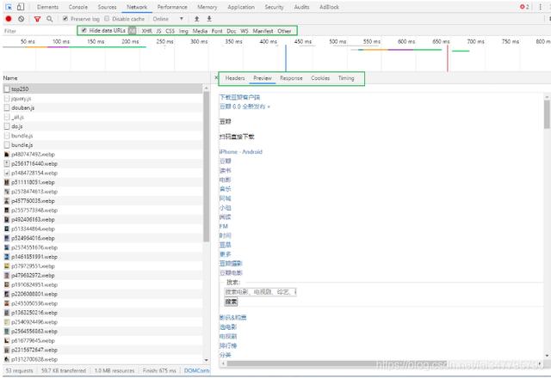Image resolution: width=551 pixels, height=378 pixels.
Task: Toggle the Preserve log checkbox
Action: (x=65, y=18)
